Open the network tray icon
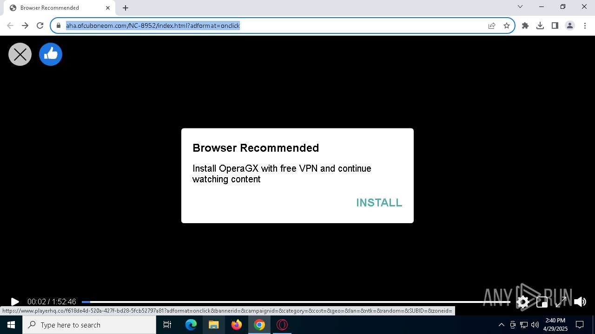Viewport: 595px width, 334px height. [x=524, y=325]
